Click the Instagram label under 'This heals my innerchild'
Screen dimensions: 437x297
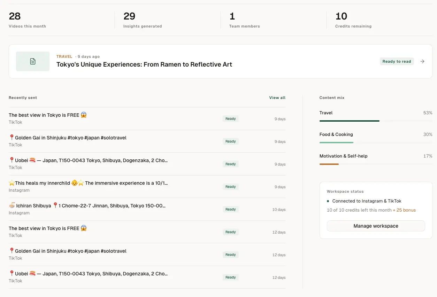pyautogui.click(x=19, y=190)
